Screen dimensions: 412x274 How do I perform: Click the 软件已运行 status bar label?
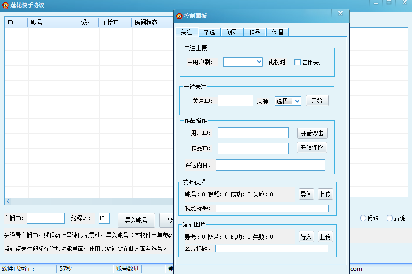(18, 269)
